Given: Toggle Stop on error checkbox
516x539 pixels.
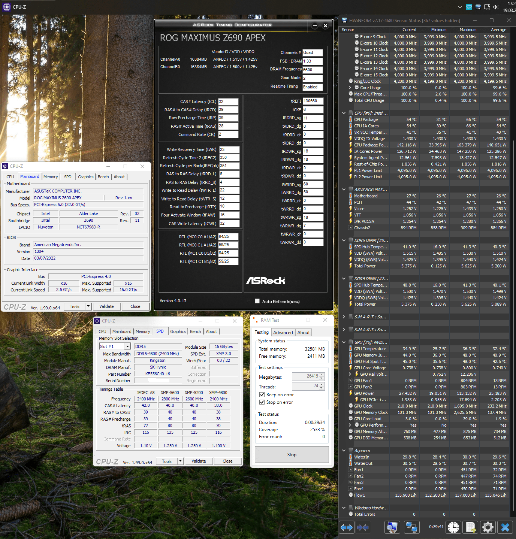Looking at the screenshot, I should pyautogui.click(x=262, y=402).
